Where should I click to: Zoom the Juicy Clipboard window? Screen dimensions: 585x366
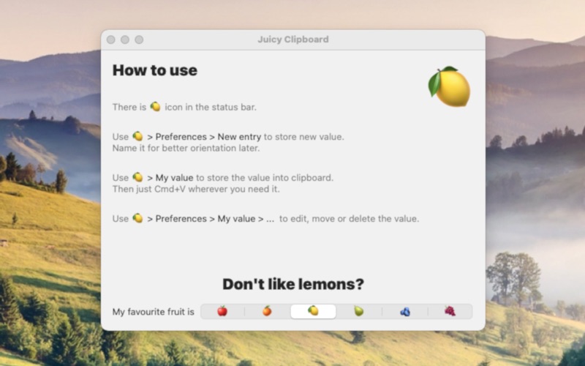point(139,40)
